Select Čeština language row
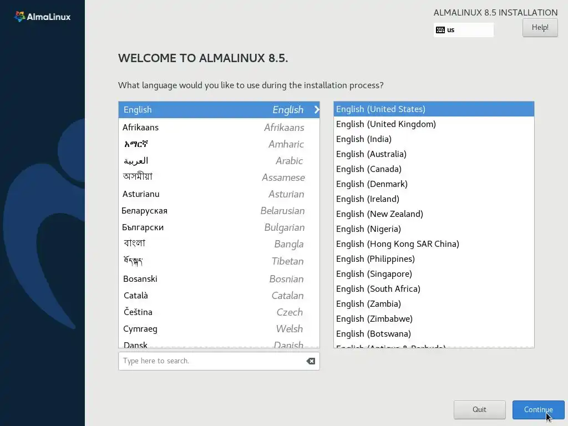 point(219,312)
